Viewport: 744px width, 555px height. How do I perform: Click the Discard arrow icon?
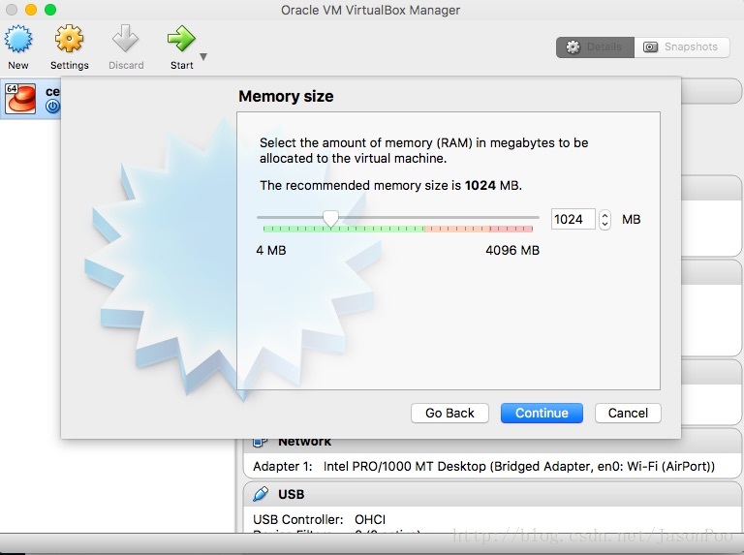coord(125,39)
